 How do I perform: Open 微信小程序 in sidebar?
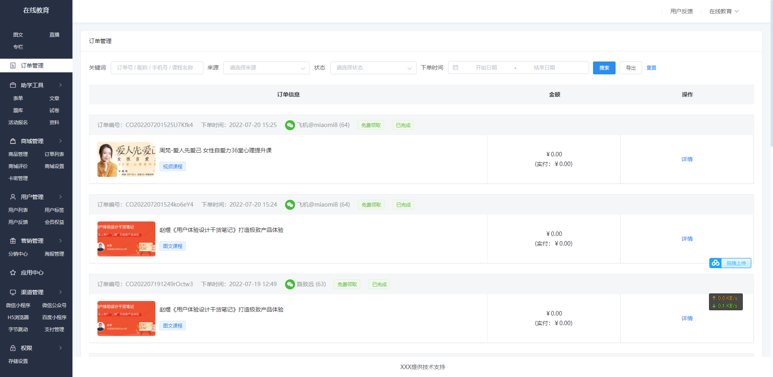(18, 305)
